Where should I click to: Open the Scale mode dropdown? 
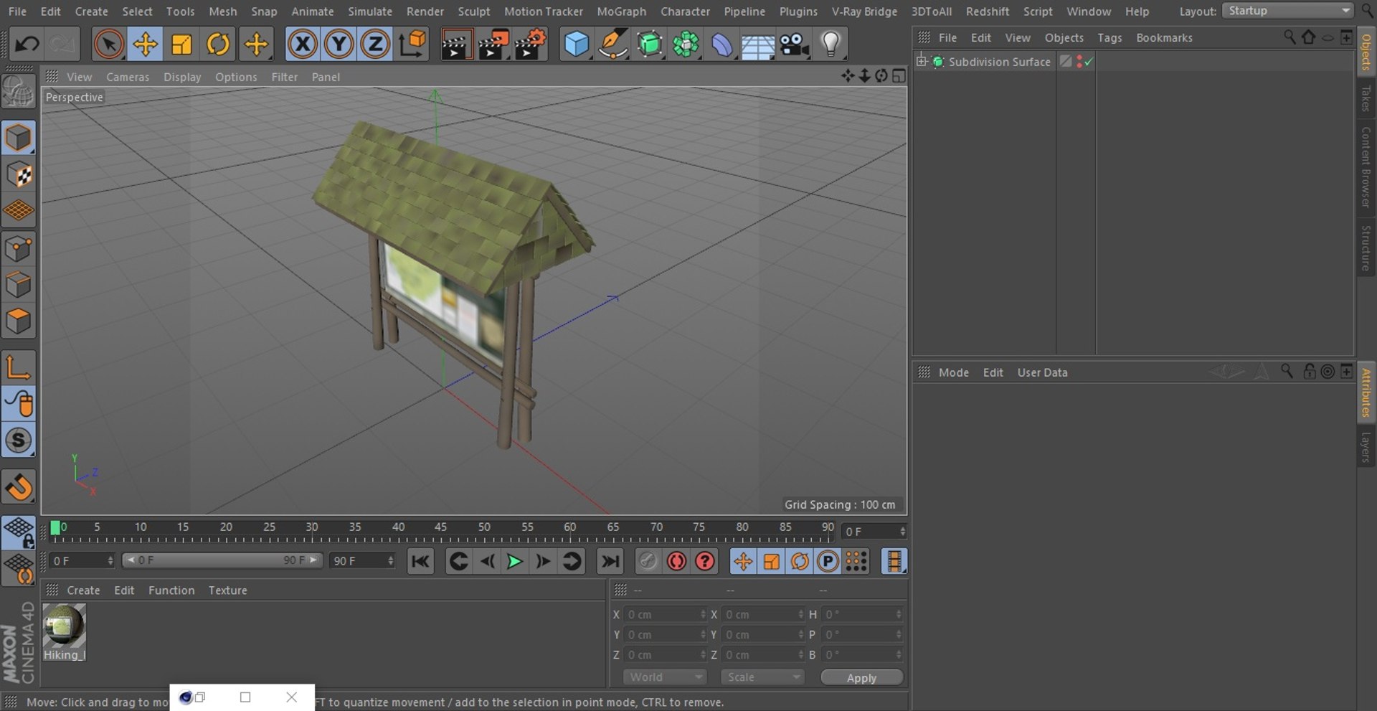point(762,677)
